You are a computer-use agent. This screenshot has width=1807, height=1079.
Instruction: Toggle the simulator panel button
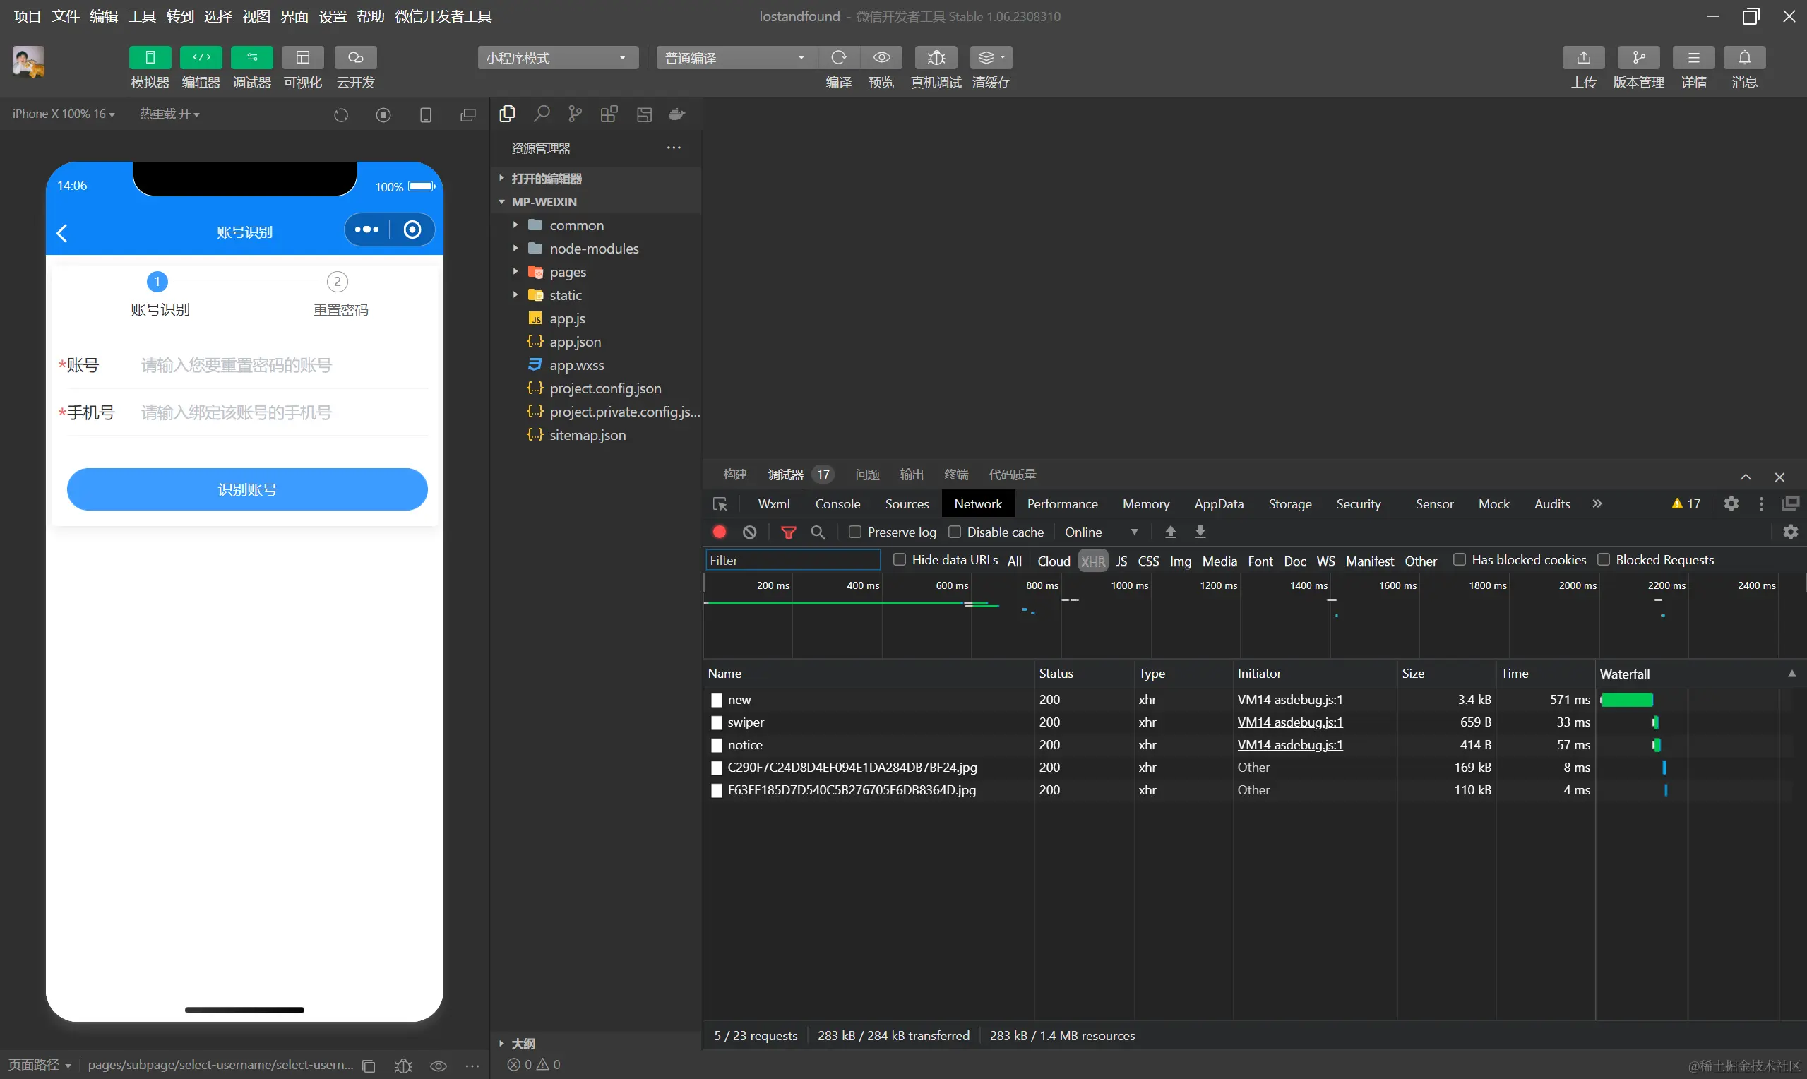150,57
